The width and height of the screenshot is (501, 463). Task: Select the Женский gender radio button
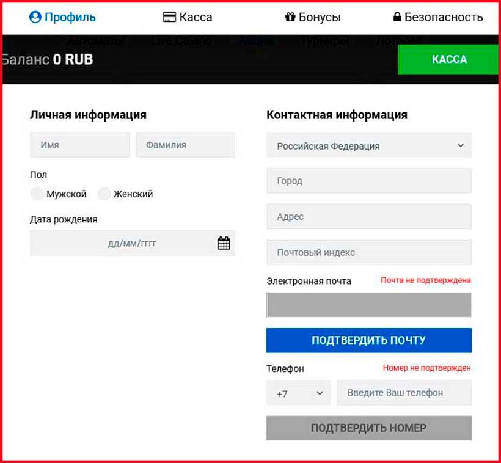[x=103, y=194]
